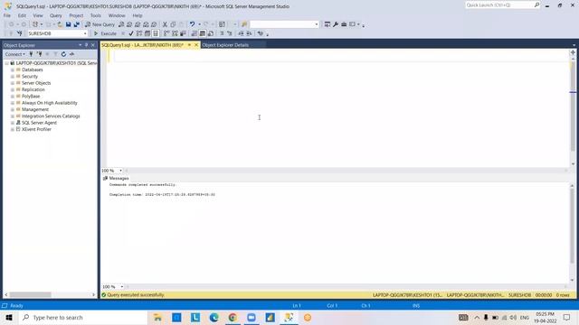Image resolution: width=579 pixels, height=325 pixels.
Task: Open the Window menu
Action: click(x=117, y=15)
